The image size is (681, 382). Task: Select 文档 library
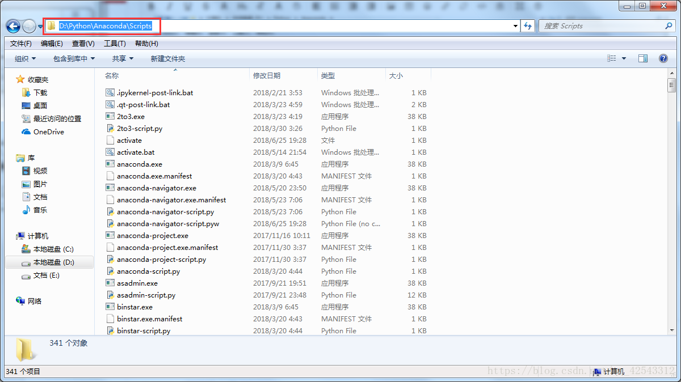coord(40,197)
